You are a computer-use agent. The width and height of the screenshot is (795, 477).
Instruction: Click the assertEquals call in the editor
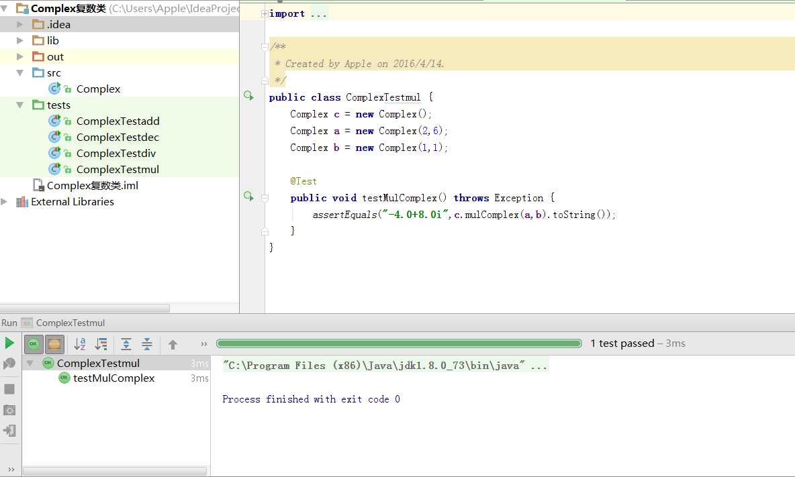point(344,215)
